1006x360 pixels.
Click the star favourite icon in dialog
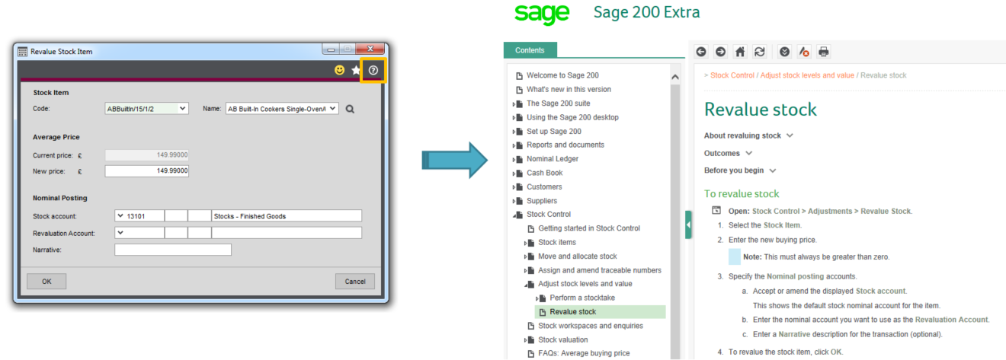point(356,70)
